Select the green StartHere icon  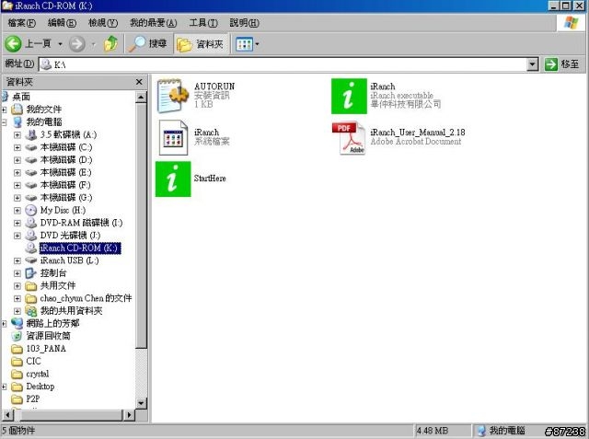173,179
